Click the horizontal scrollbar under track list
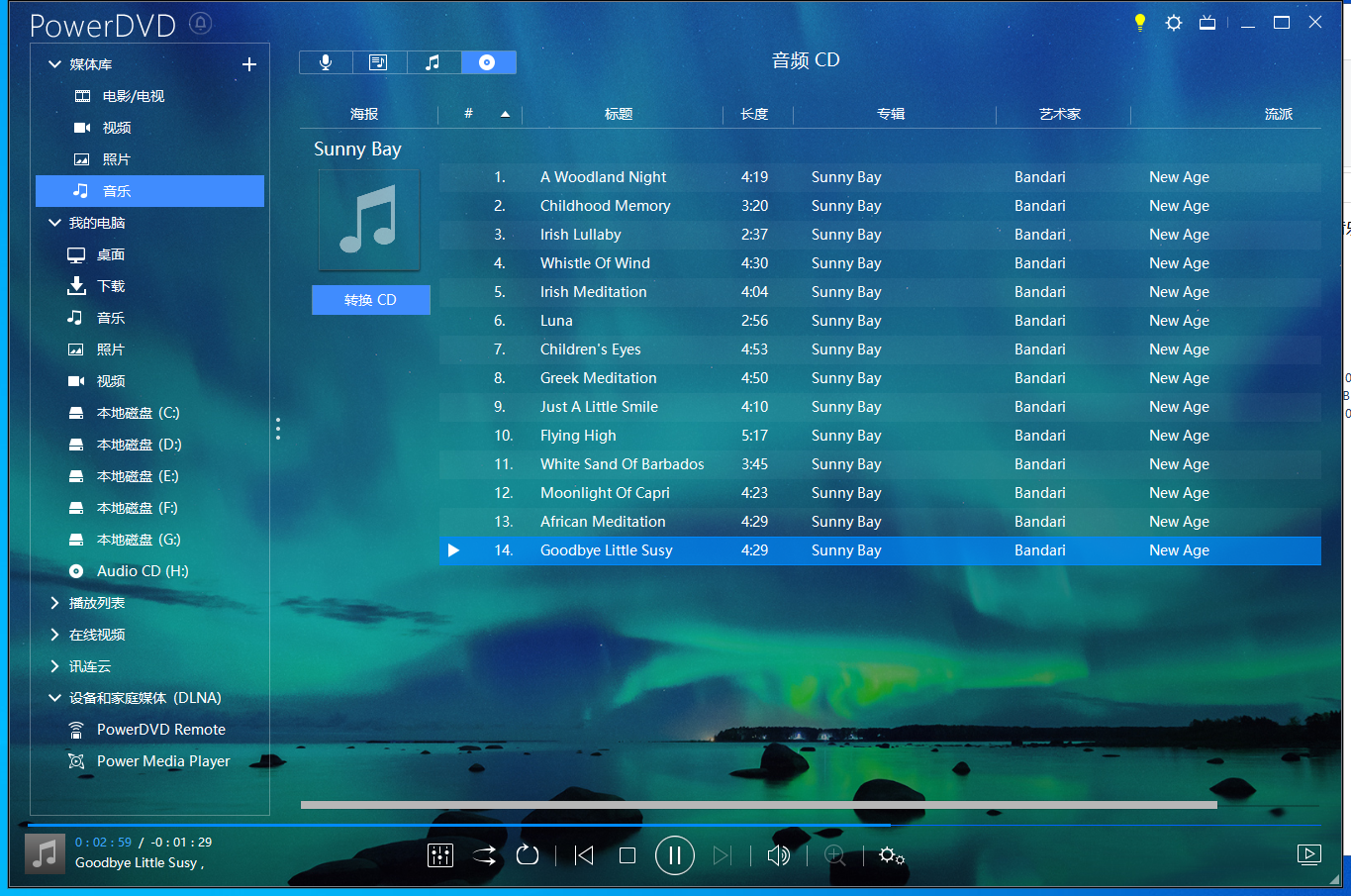The width and height of the screenshot is (1351, 896). click(758, 805)
